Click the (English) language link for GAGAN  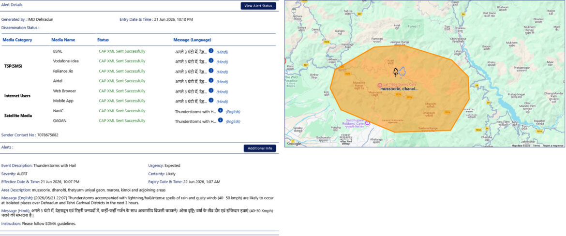tap(233, 121)
